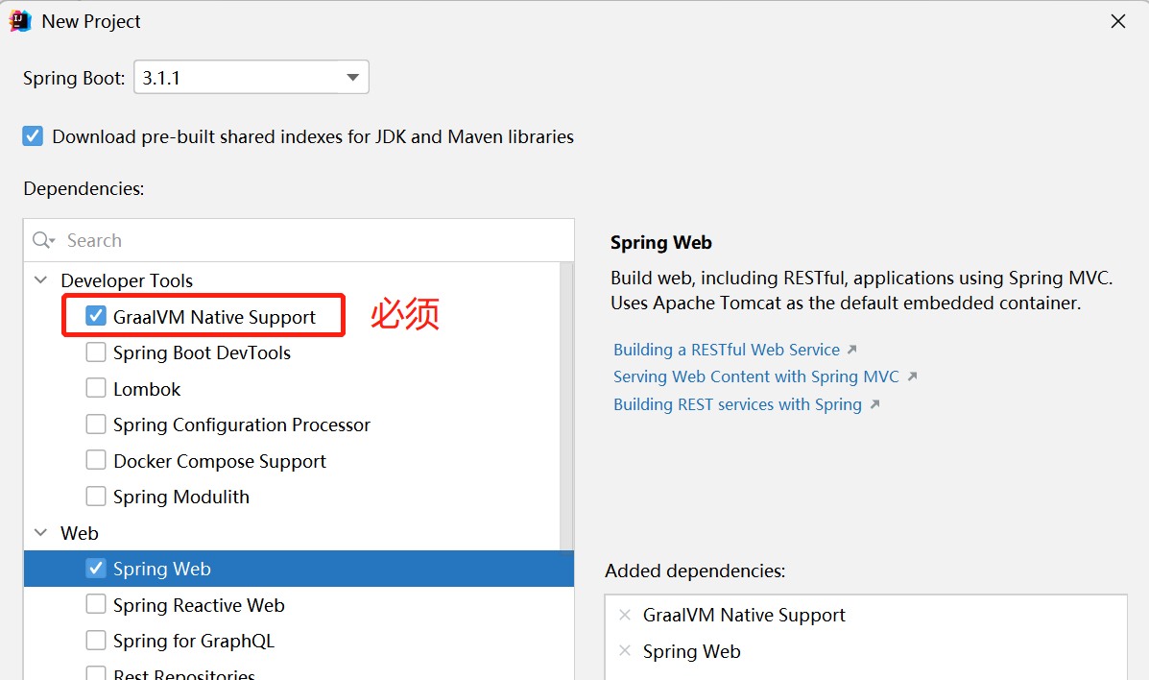The width and height of the screenshot is (1149, 680).
Task: Enable the Lombok dependency checkbox
Action: tap(96, 388)
